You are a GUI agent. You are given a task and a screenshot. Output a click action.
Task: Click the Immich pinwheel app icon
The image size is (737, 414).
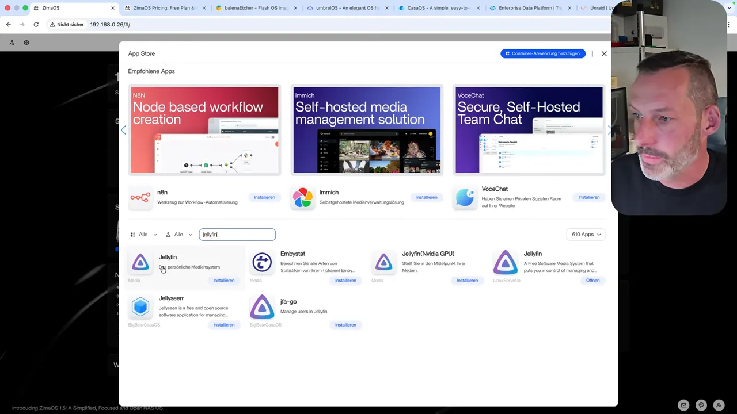303,197
